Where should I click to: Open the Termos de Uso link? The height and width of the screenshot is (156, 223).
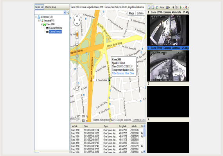point(139,120)
